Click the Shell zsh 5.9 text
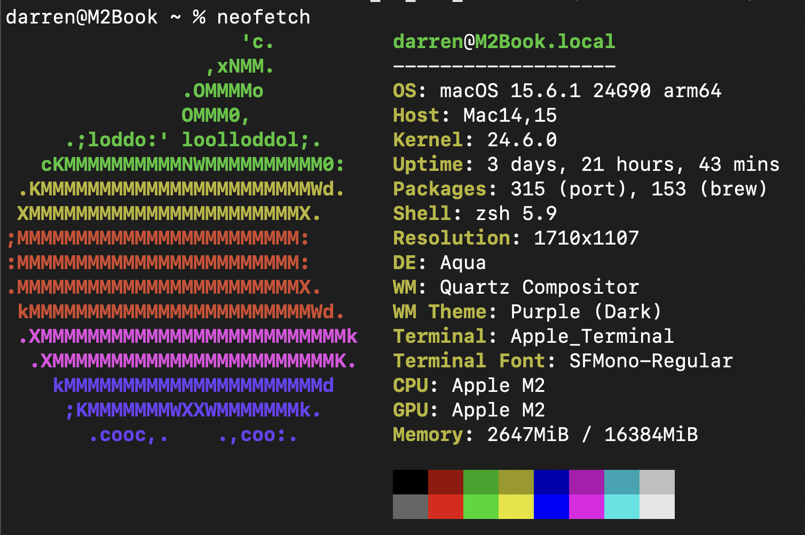 click(x=516, y=214)
